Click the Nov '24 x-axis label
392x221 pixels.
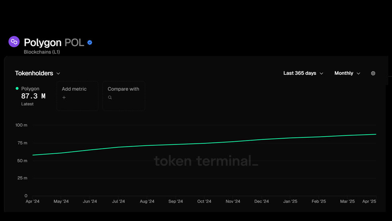[233, 201]
